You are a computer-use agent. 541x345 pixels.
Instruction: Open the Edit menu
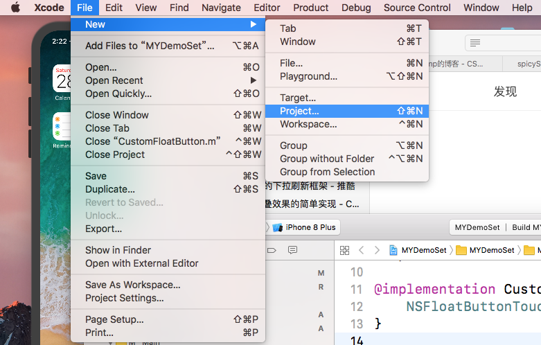(114, 7)
